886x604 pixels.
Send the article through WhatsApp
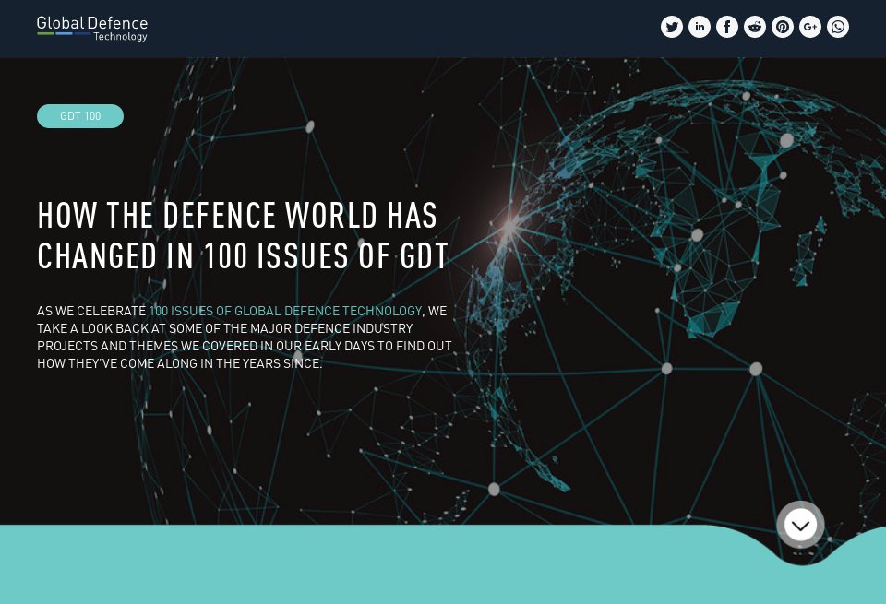(x=838, y=27)
